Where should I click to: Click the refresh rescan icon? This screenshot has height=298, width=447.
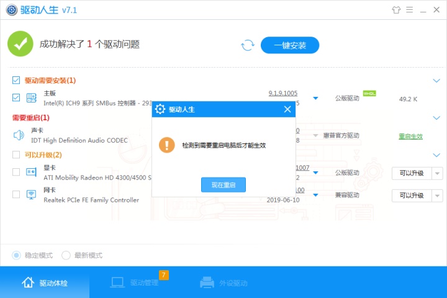[248, 45]
